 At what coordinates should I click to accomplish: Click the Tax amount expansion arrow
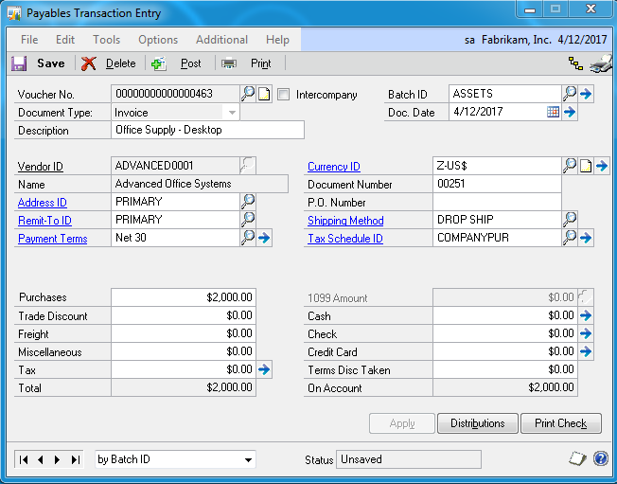(x=264, y=369)
